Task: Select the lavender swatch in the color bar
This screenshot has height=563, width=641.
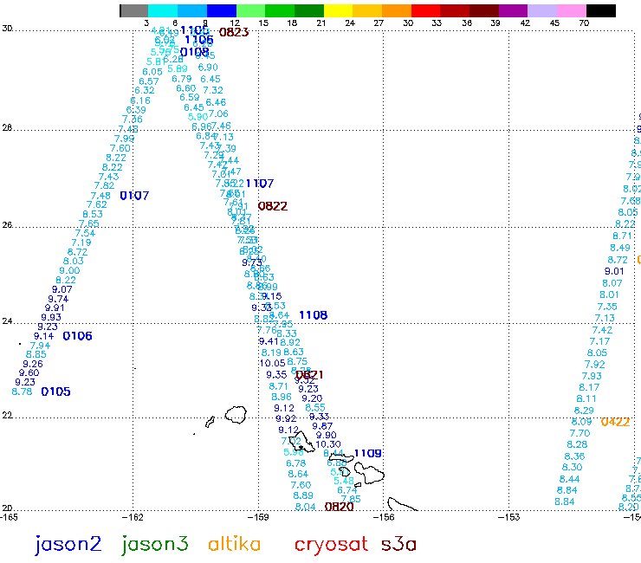Action: (x=542, y=10)
